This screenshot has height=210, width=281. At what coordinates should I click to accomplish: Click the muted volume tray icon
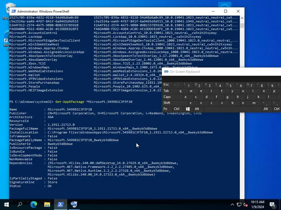pyautogui.click(x=245, y=205)
